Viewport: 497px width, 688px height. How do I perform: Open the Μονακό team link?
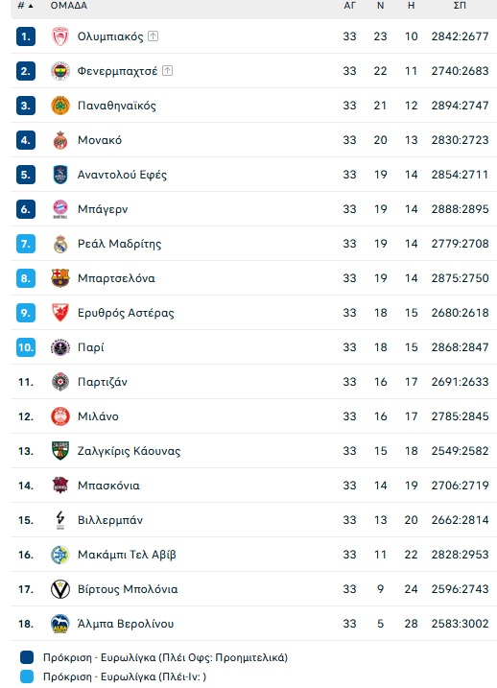pyautogui.click(x=100, y=140)
